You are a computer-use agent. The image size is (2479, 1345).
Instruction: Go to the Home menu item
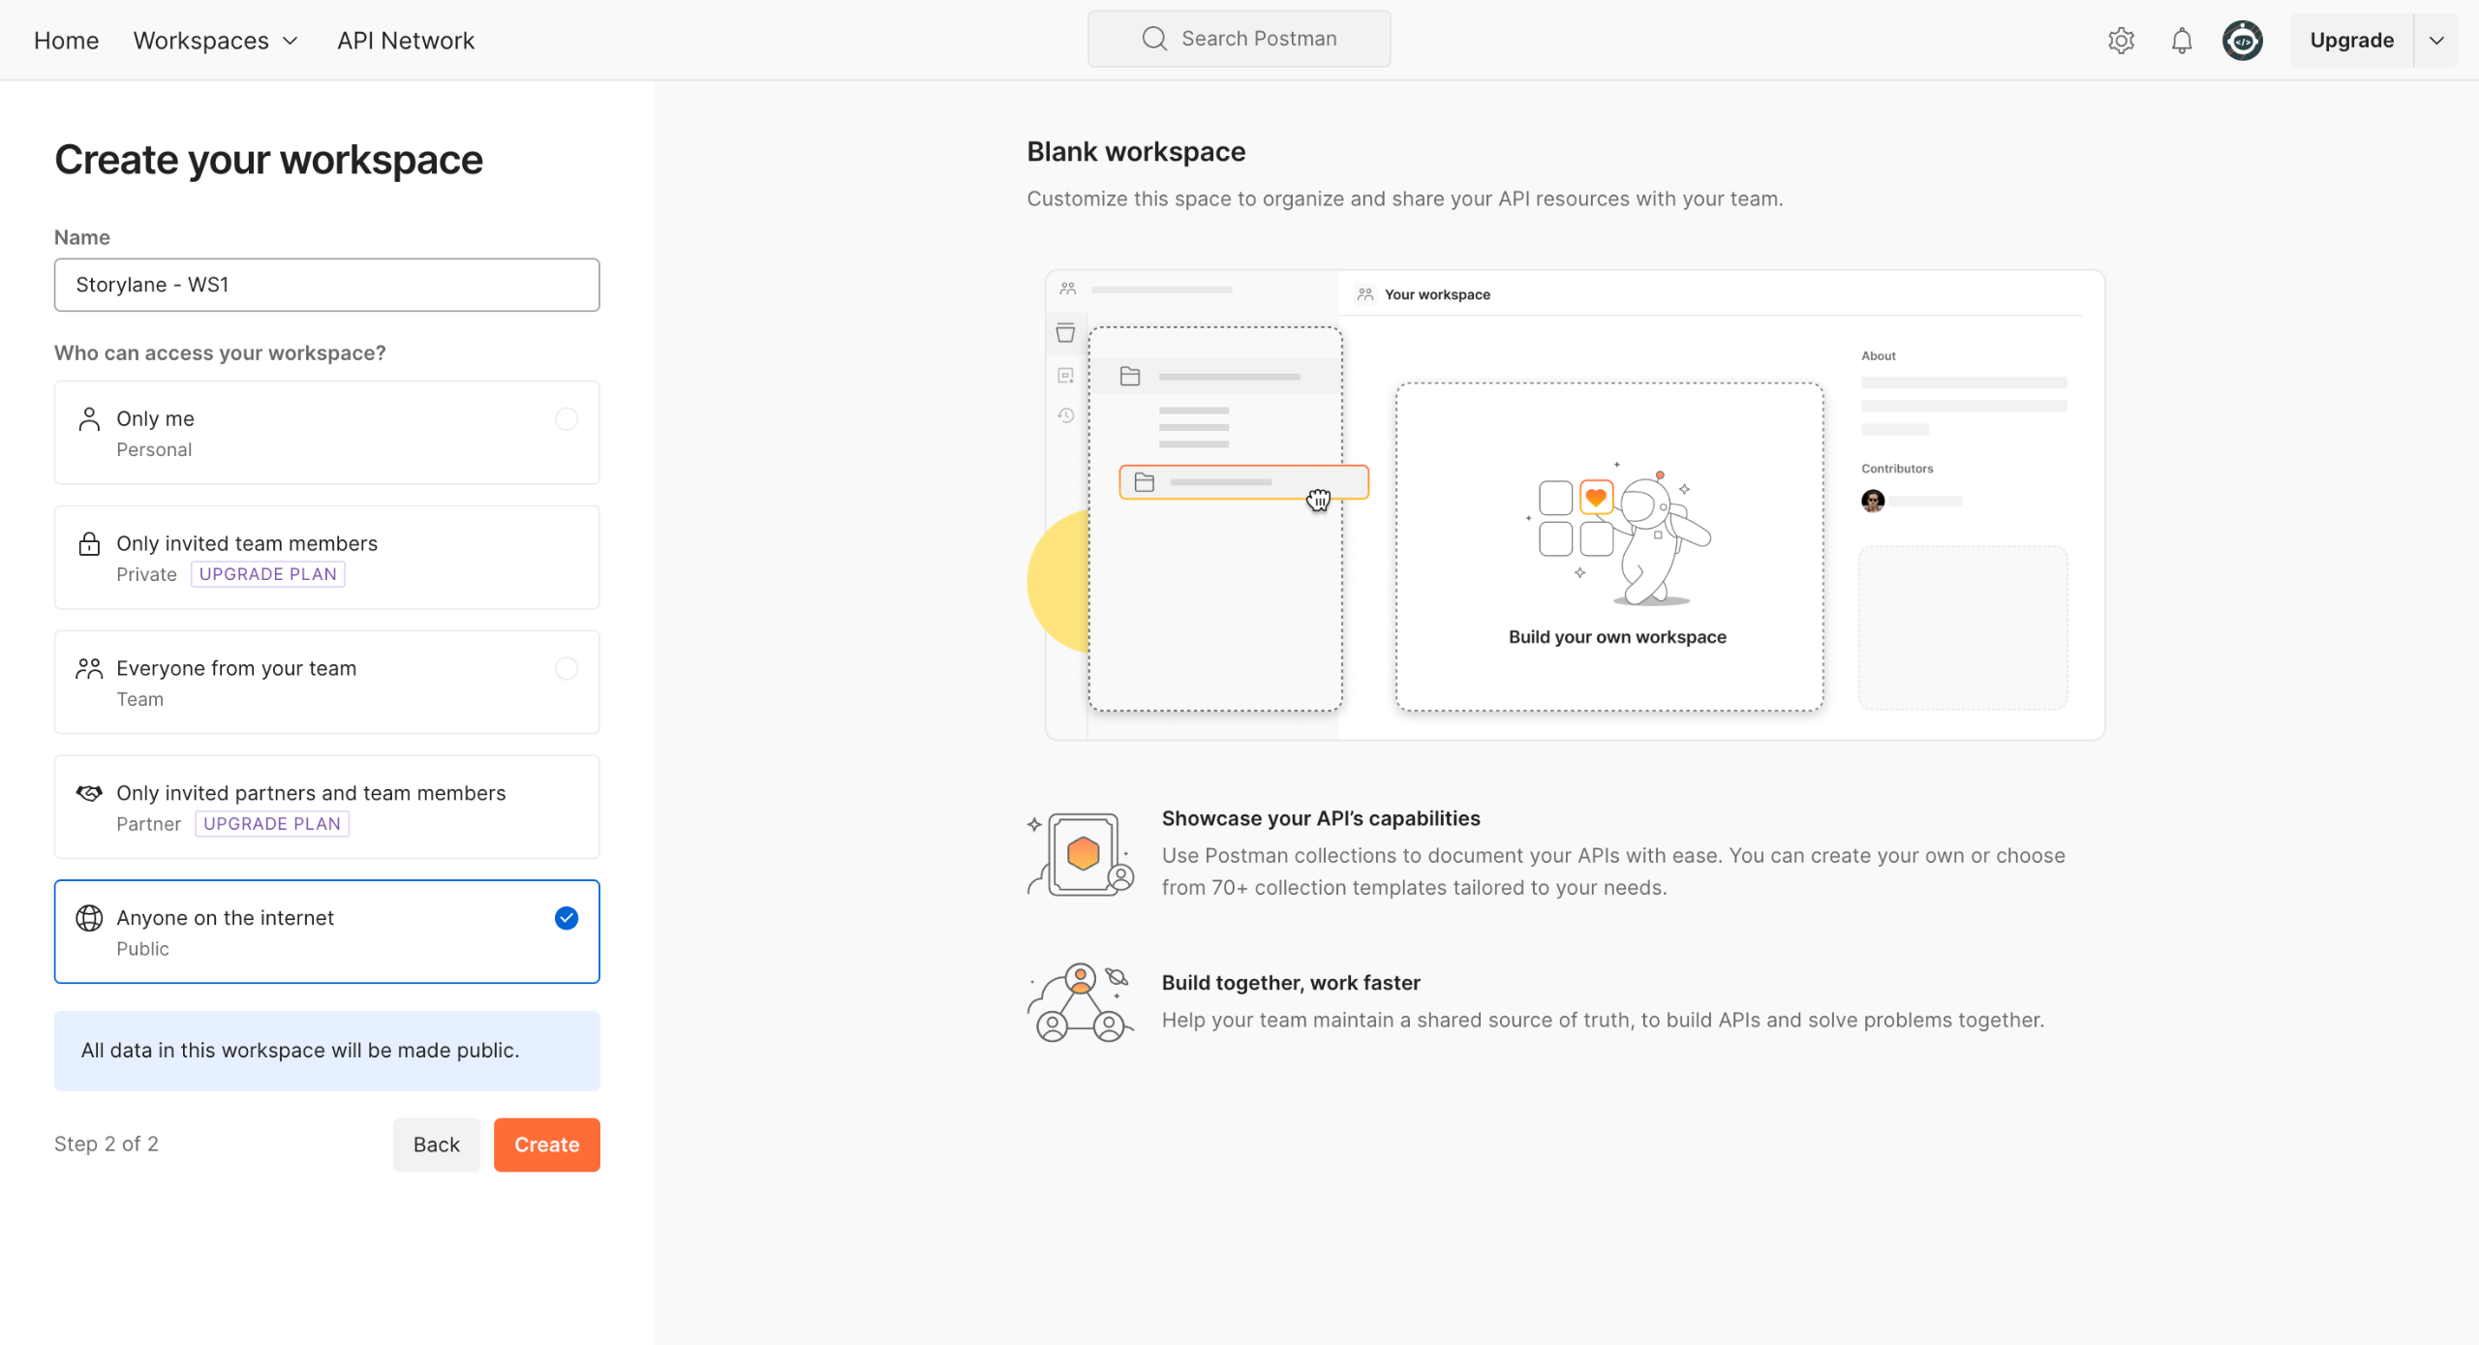point(66,41)
